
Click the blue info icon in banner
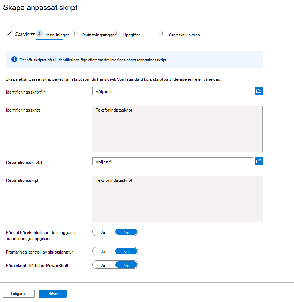14,59
